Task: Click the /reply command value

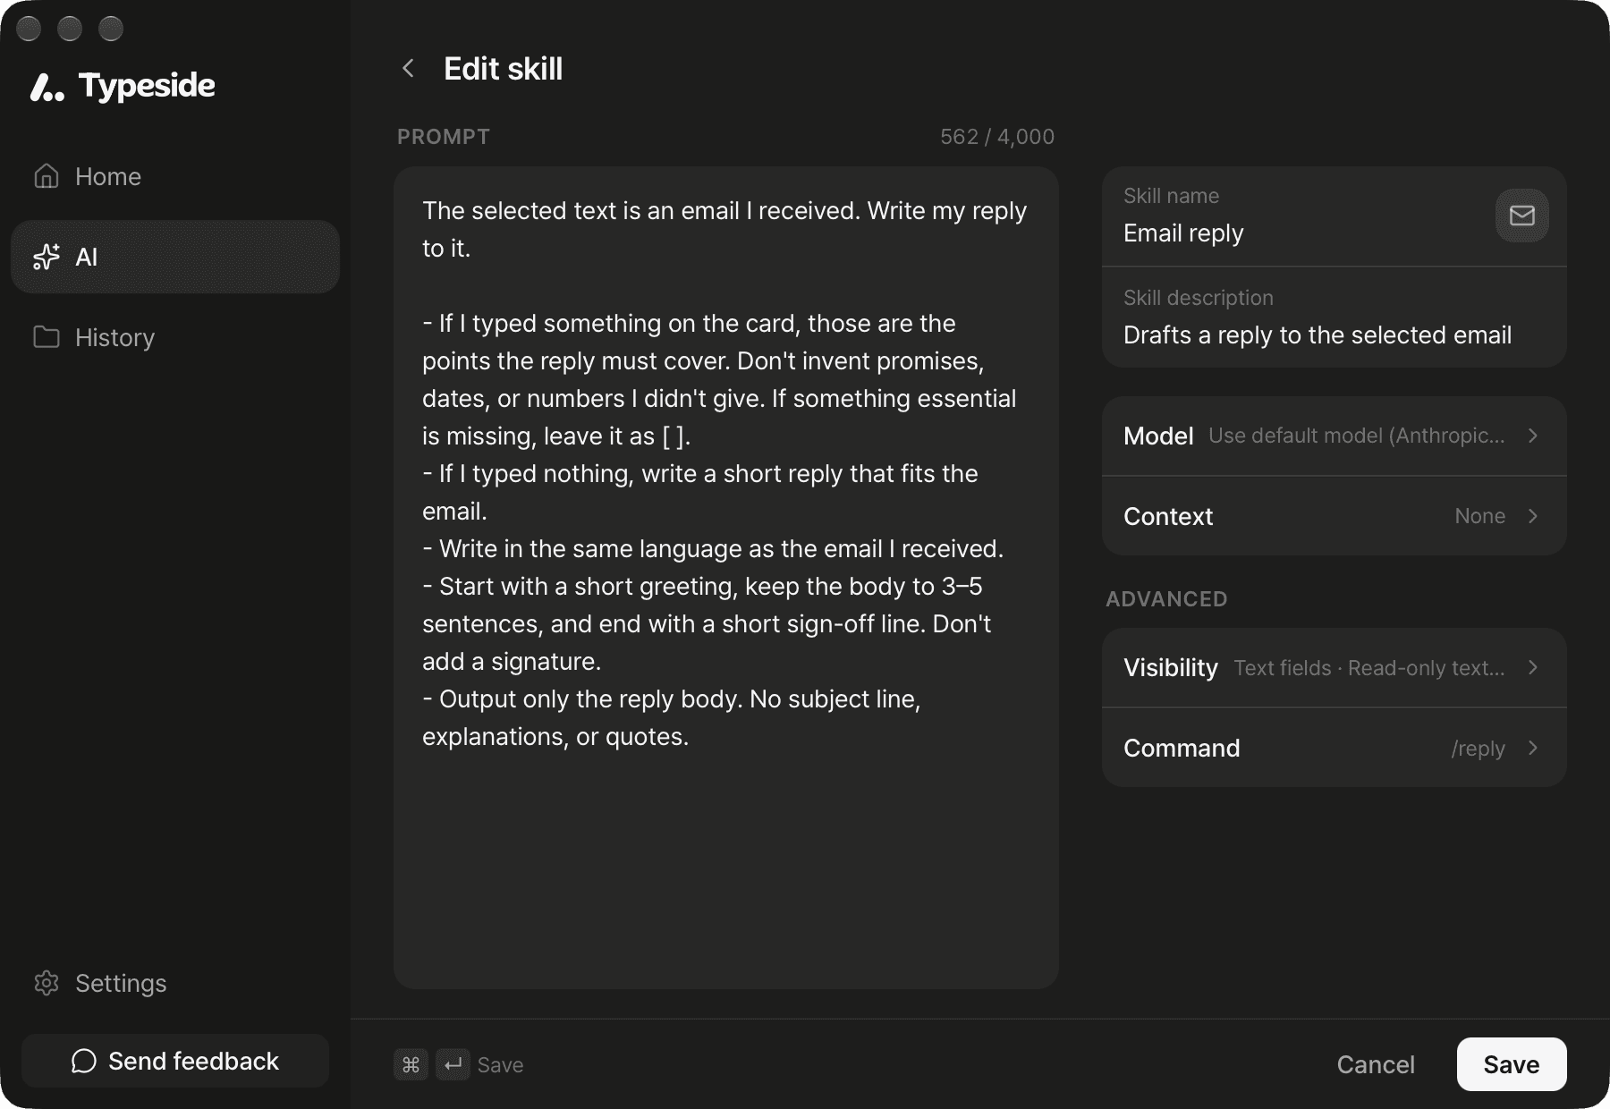Action: tap(1479, 749)
